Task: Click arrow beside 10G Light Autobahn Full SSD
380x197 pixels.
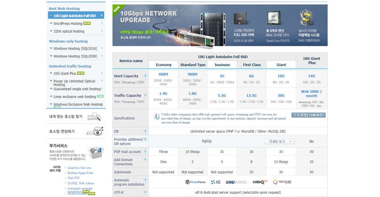Action: (102, 15)
